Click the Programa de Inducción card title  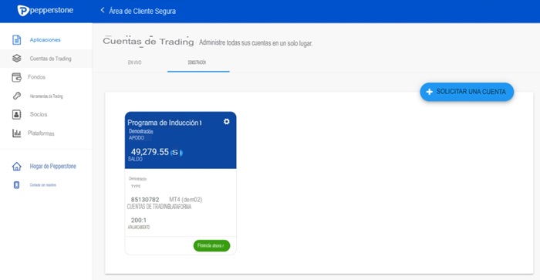click(164, 123)
